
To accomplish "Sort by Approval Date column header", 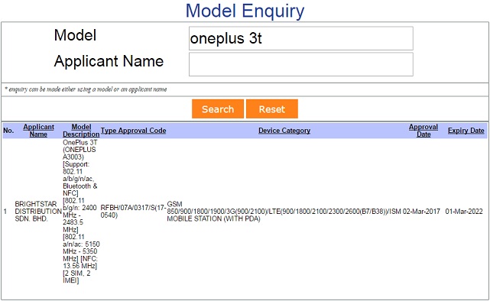I will pyautogui.click(x=423, y=131).
